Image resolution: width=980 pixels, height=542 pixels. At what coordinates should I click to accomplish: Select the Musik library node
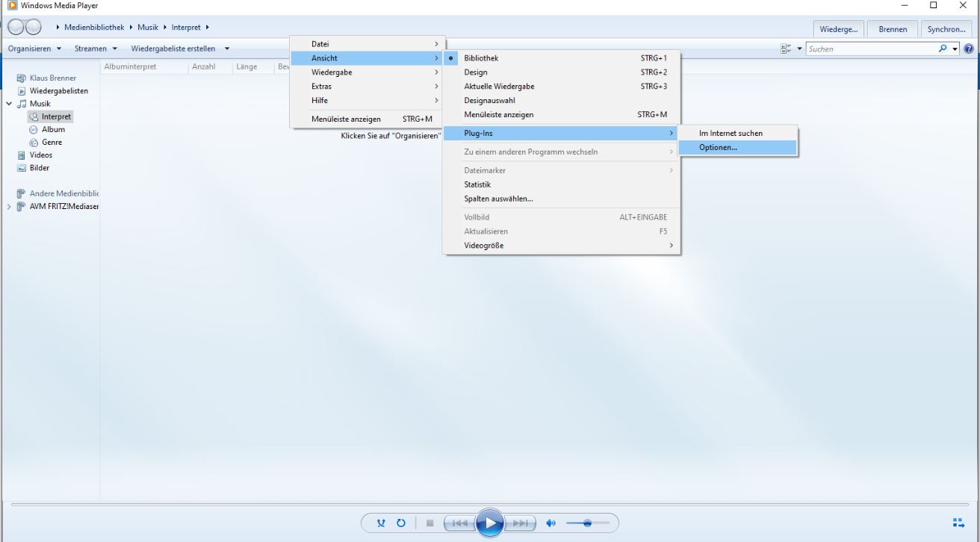[x=34, y=104]
